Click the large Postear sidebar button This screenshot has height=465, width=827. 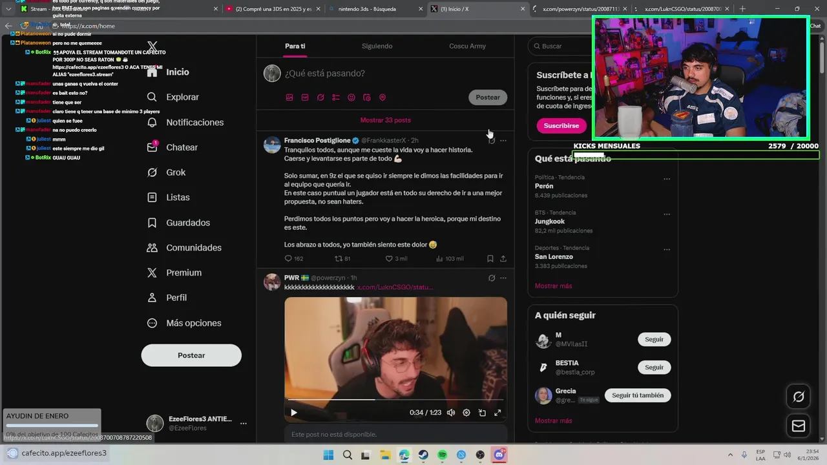pos(191,355)
